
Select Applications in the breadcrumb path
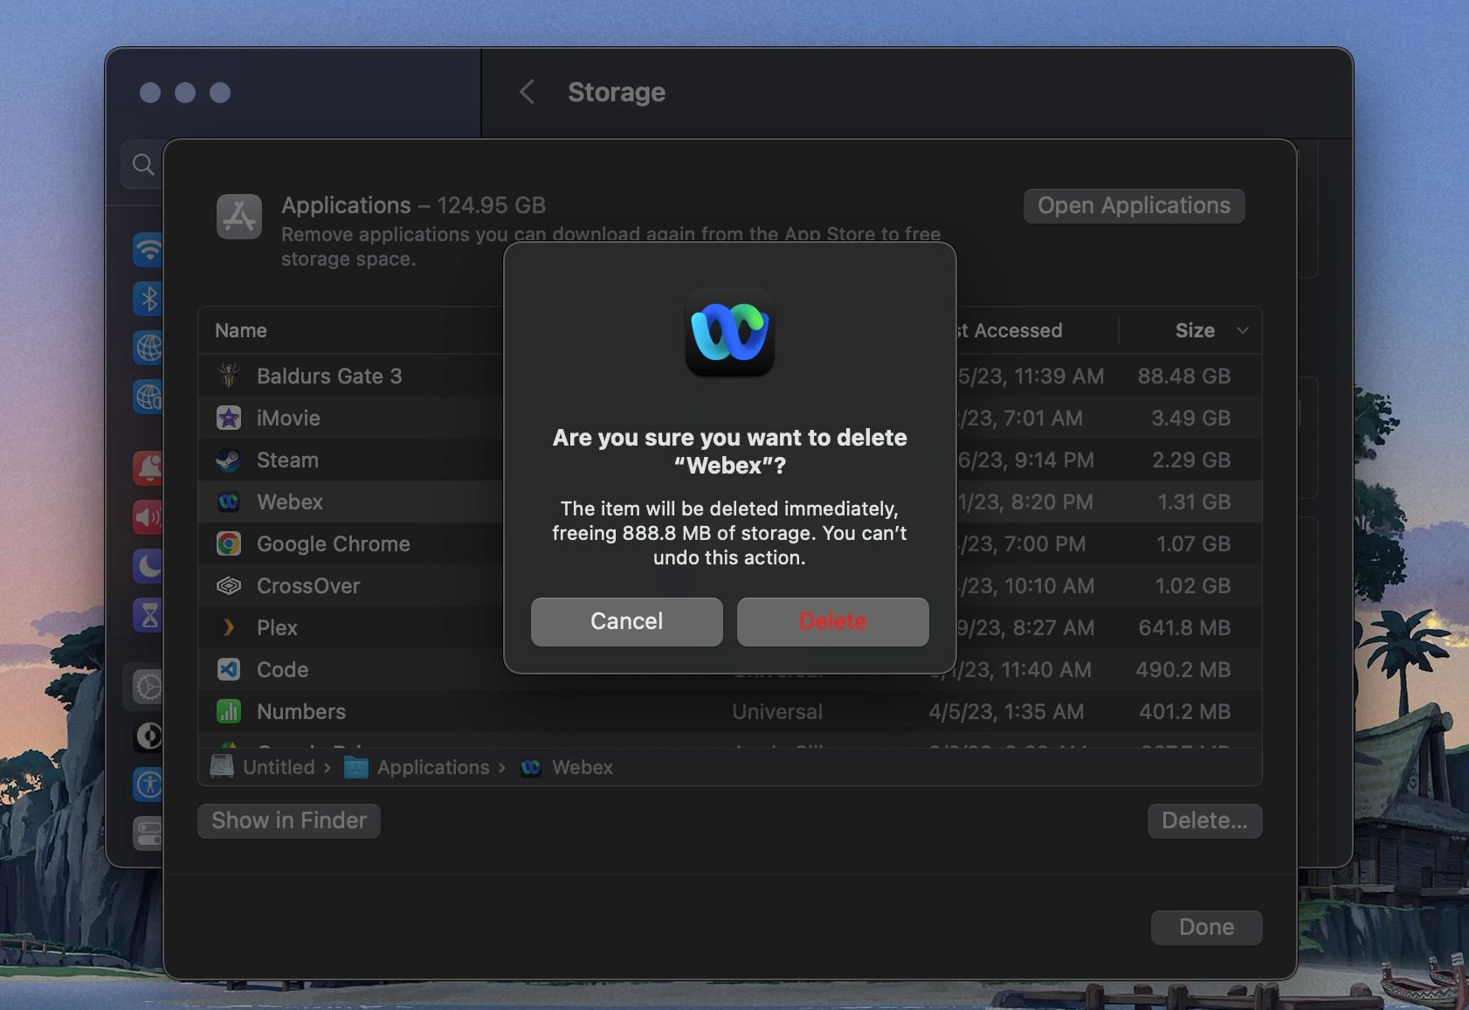(433, 767)
